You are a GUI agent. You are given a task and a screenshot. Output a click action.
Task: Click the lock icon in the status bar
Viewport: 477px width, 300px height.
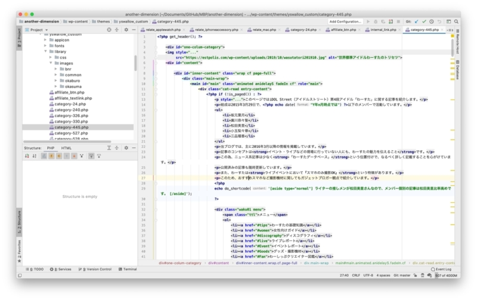[x=416, y=276]
